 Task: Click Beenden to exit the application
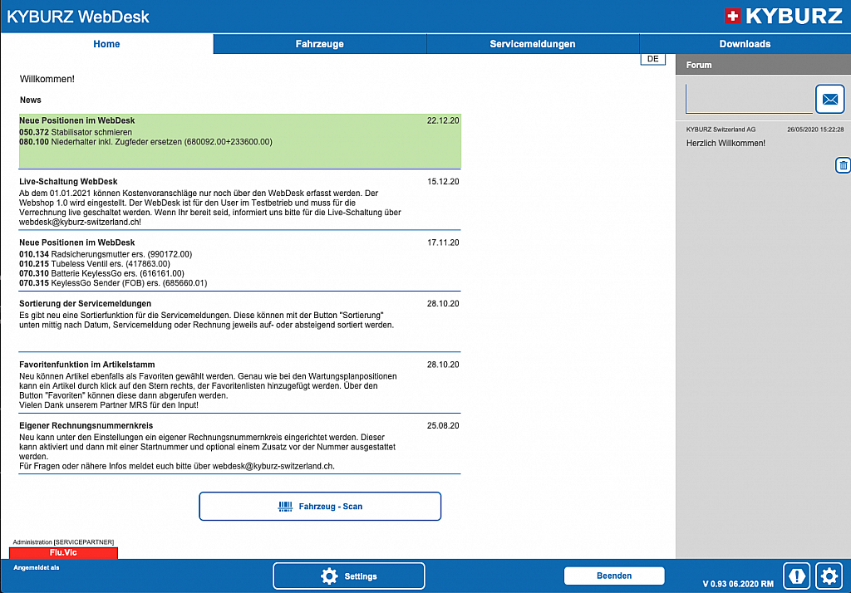pyautogui.click(x=614, y=575)
